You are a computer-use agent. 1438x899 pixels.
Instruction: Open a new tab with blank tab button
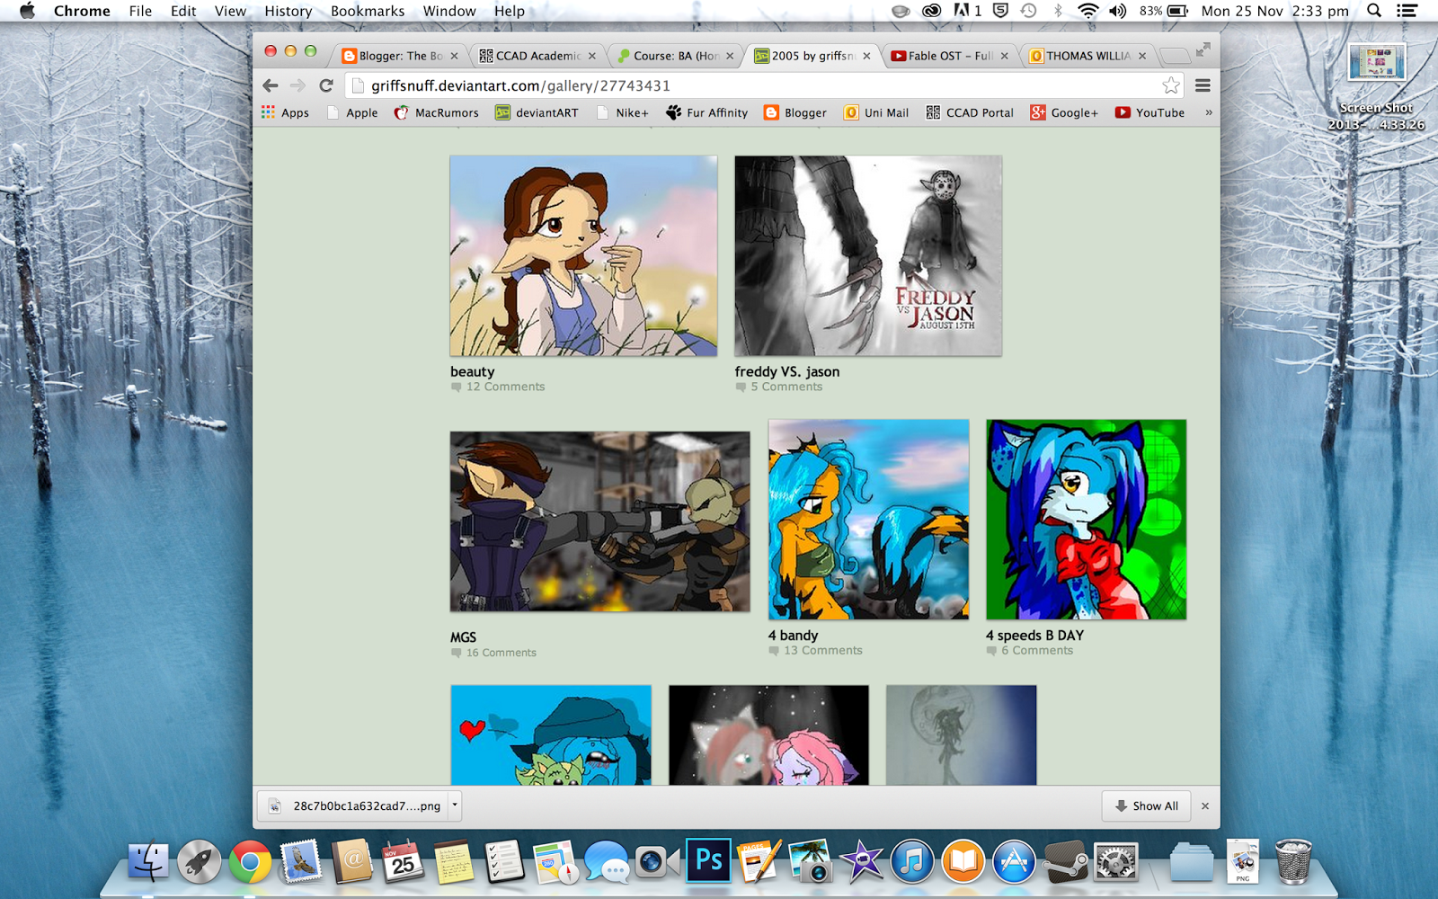1173,56
